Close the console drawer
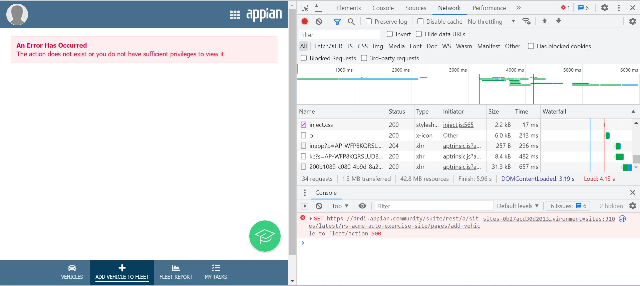The width and height of the screenshot is (640, 286). click(633, 193)
